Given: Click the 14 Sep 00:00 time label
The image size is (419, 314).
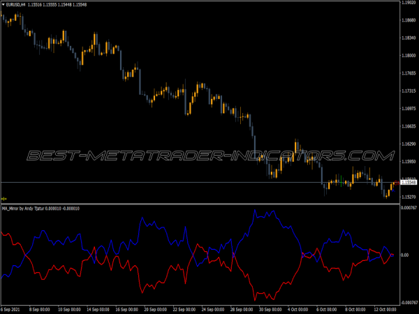Looking at the screenshot, I should 98,309.
